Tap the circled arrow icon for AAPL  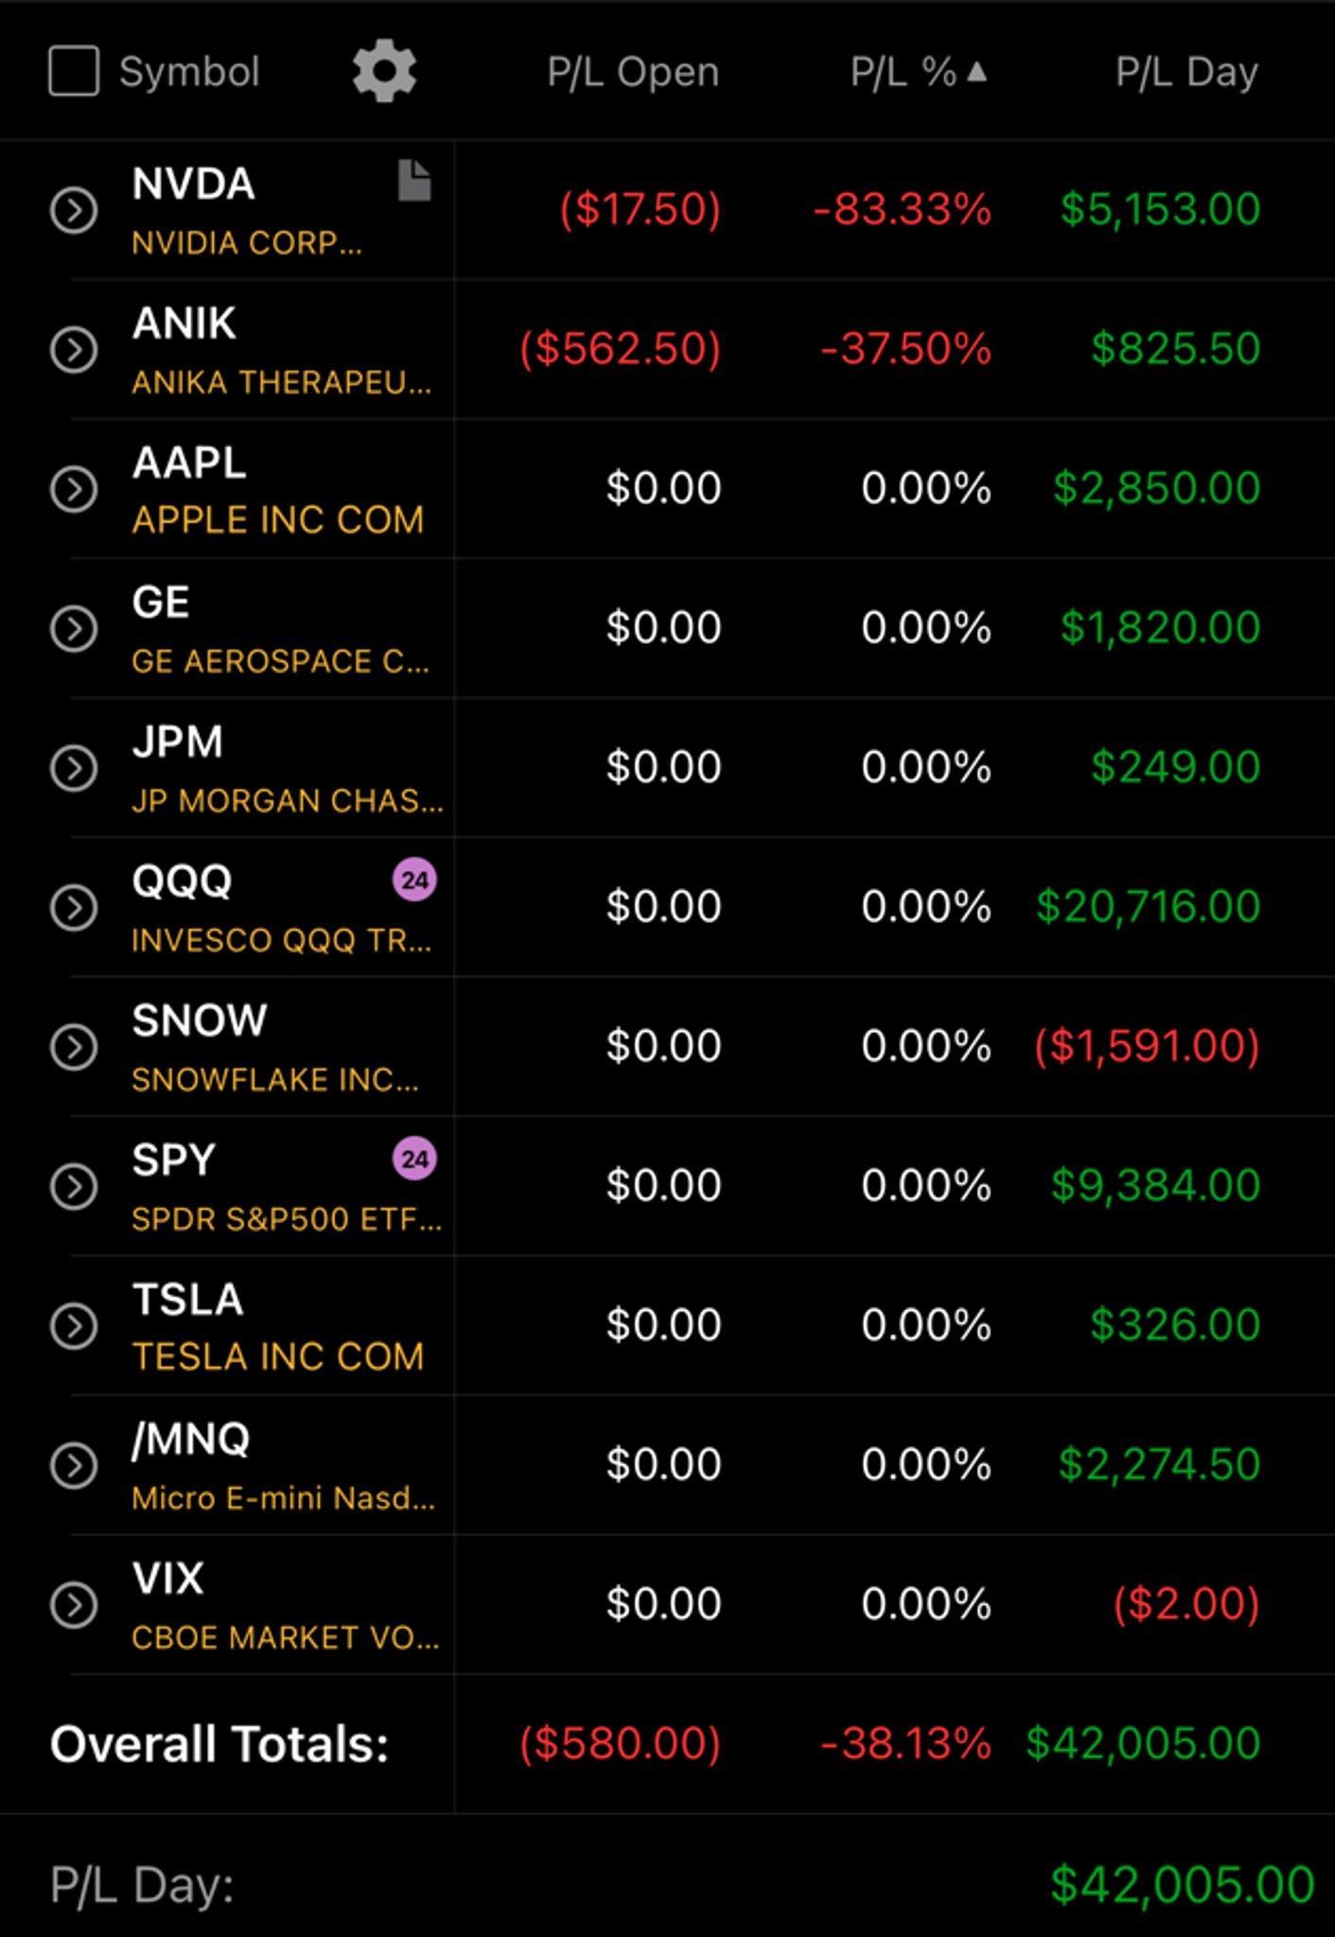pyautogui.click(x=74, y=489)
